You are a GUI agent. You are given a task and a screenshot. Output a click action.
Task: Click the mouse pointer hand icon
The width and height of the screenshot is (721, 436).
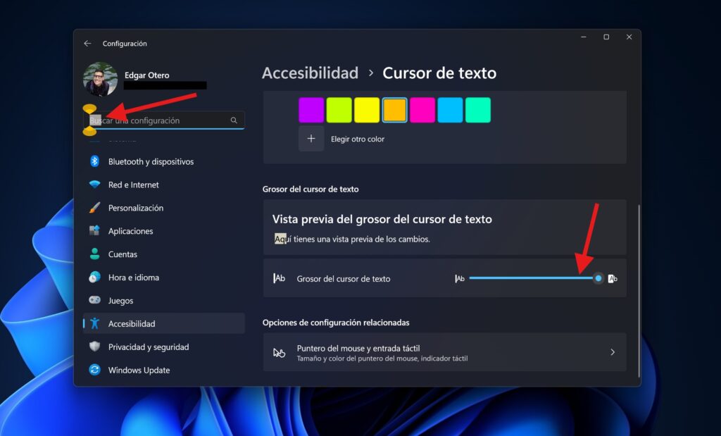(x=279, y=352)
